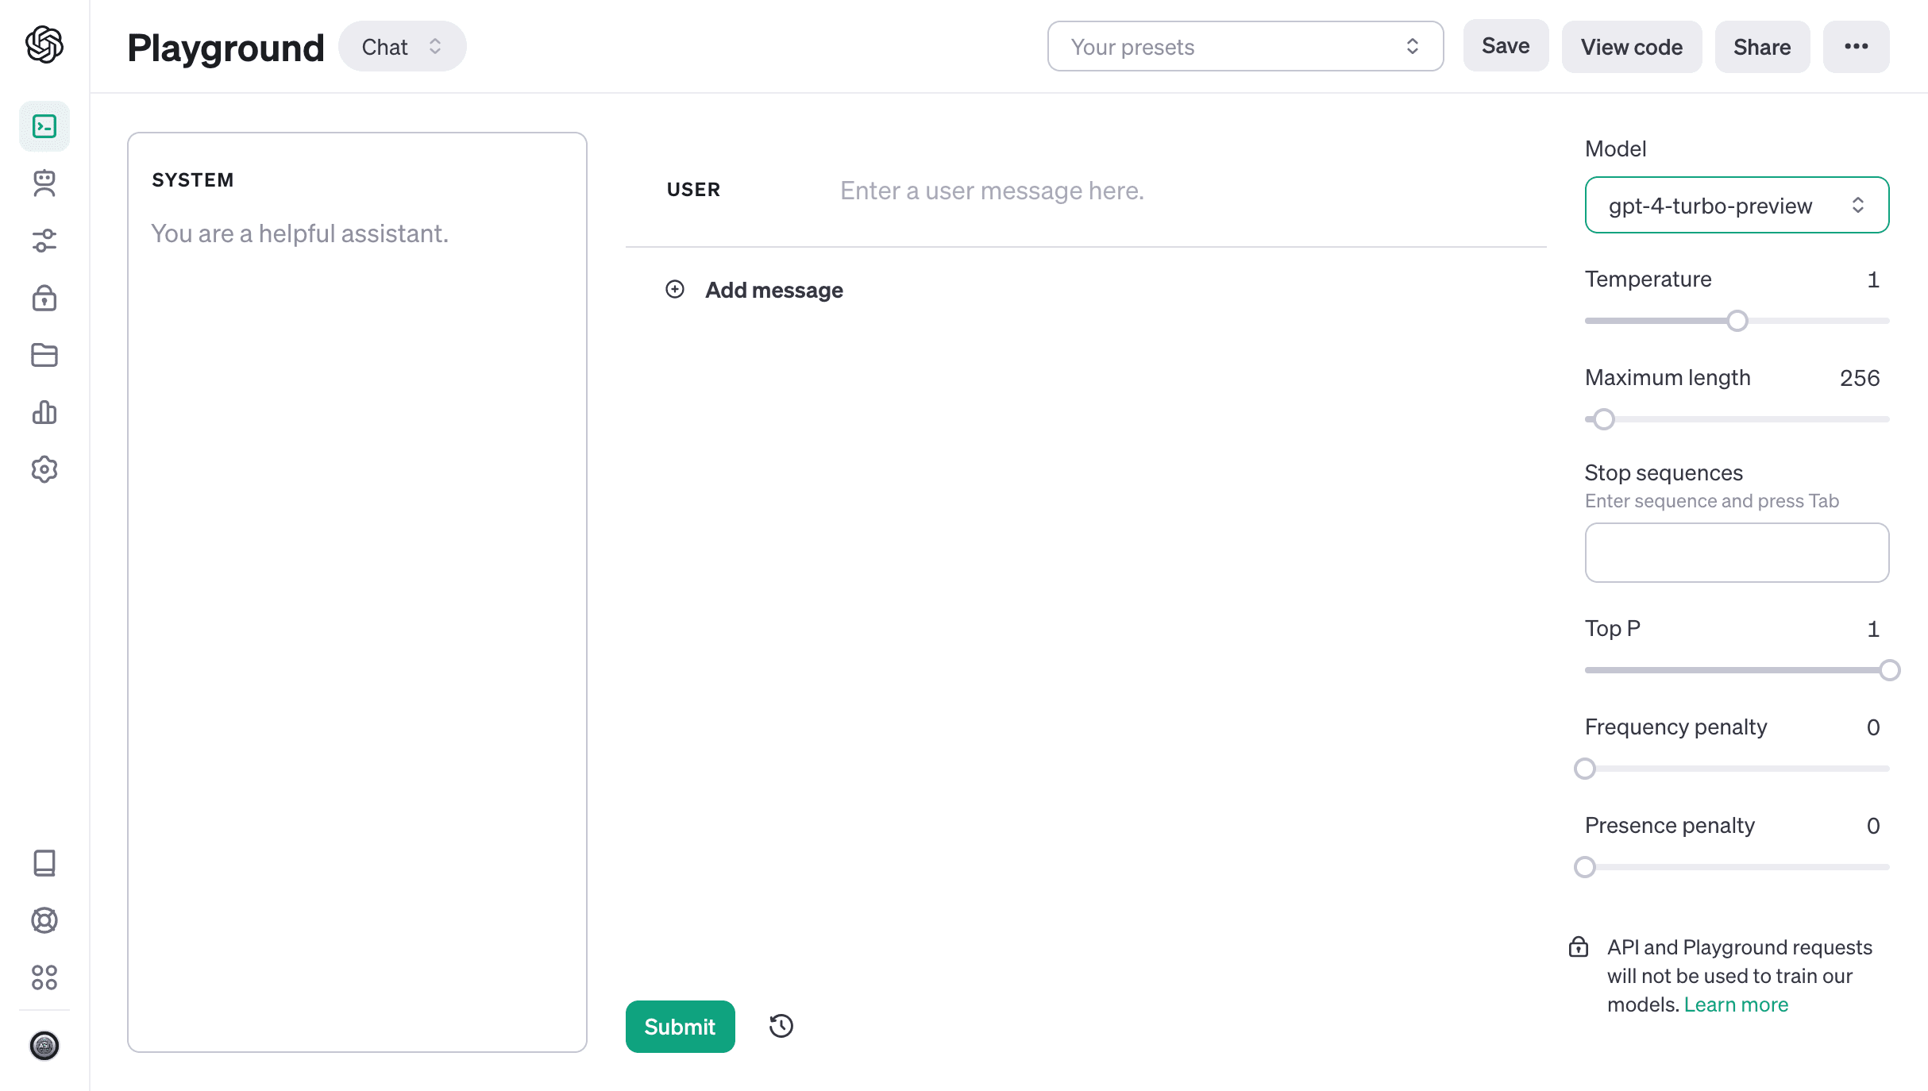Open the Your presets dropdown
Image resolution: width=1928 pixels, height=1091 pixels.
click(x=1244, y=47)
